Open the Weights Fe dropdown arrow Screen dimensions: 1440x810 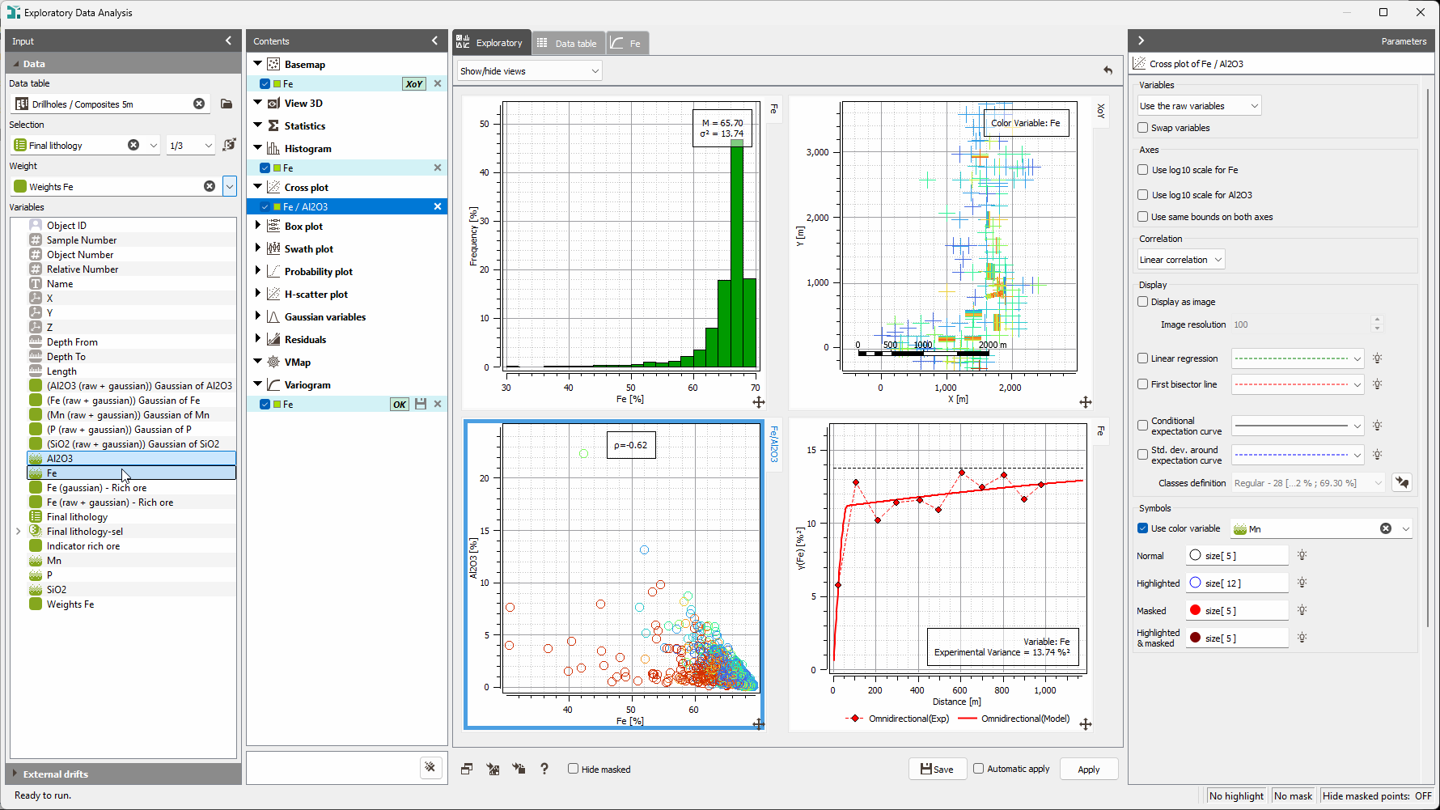pos(230,186)
